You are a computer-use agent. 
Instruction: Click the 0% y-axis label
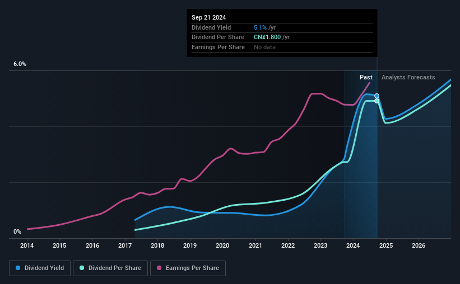[17, 231]
